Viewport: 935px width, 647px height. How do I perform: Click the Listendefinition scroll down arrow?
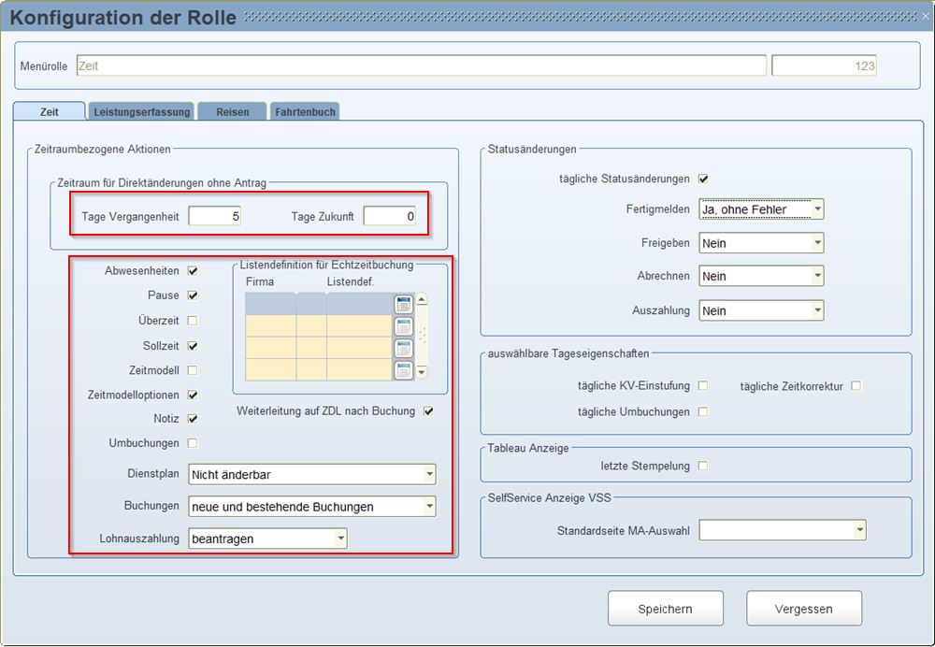422,372
